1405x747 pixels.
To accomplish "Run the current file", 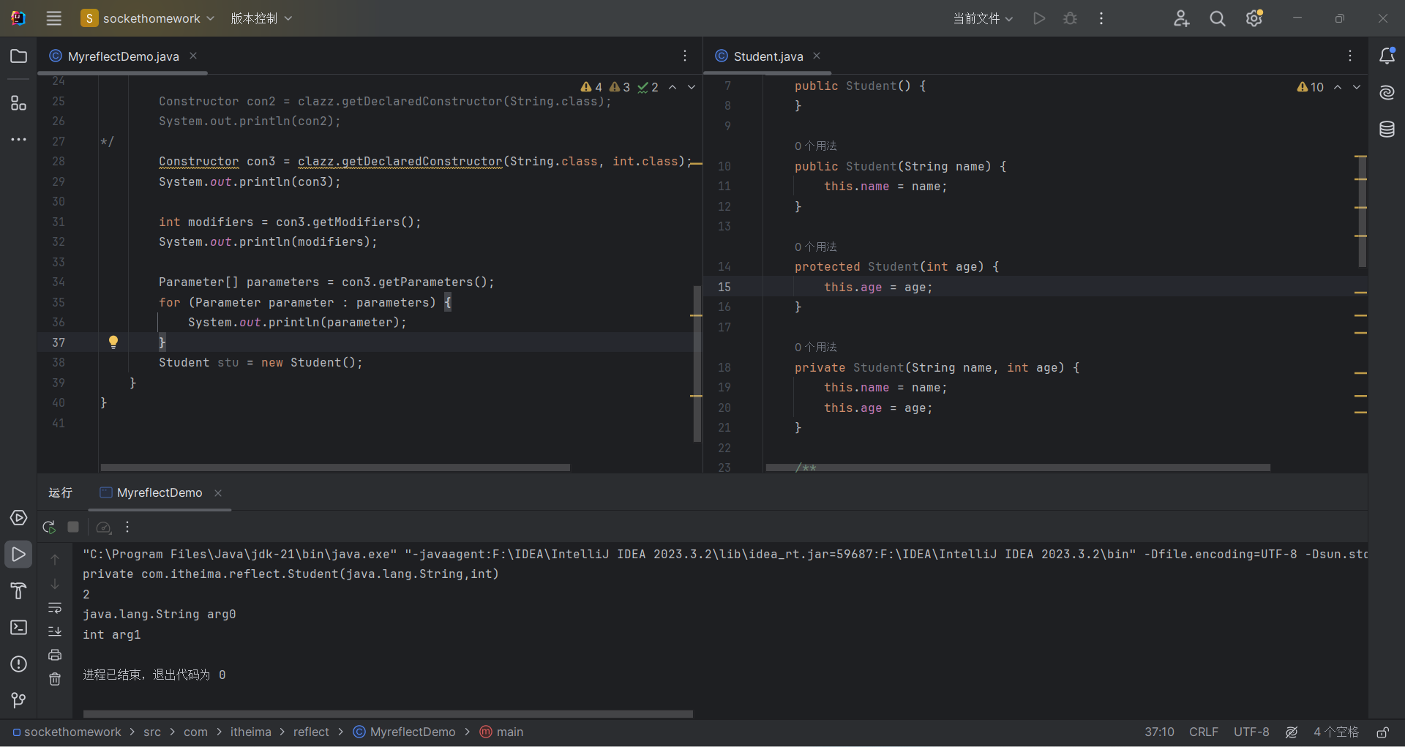I will tap(1039, 18).
